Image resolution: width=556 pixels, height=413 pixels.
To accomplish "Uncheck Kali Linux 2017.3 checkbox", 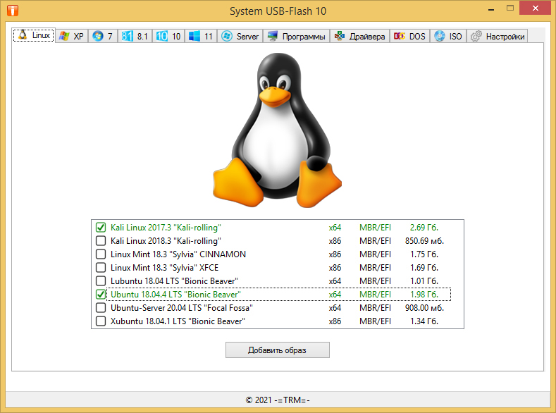I will pos(101,227).
